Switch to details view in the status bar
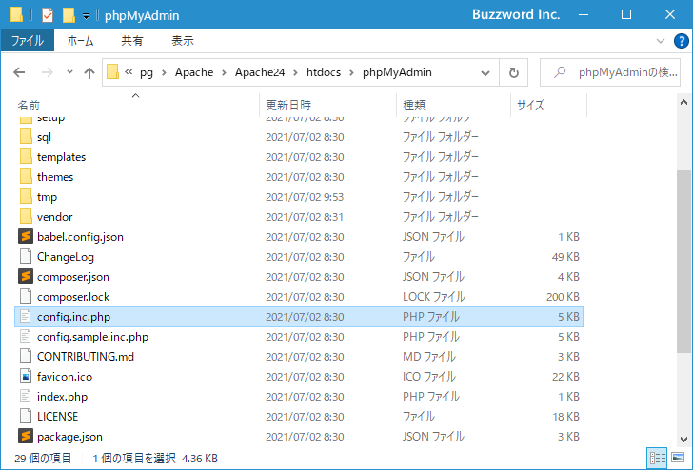 click(x=657, y=458)
